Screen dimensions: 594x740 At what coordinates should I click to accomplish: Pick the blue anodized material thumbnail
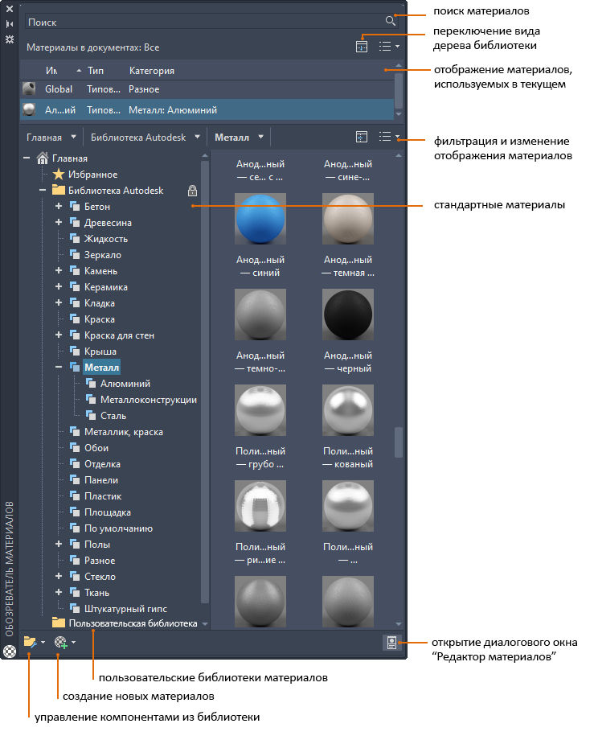260,219
